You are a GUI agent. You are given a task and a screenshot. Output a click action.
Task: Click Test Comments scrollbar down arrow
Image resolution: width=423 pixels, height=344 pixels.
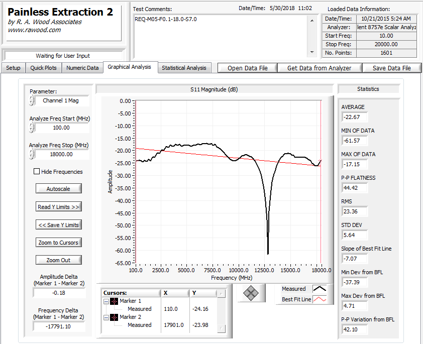(x=312, y=52)
